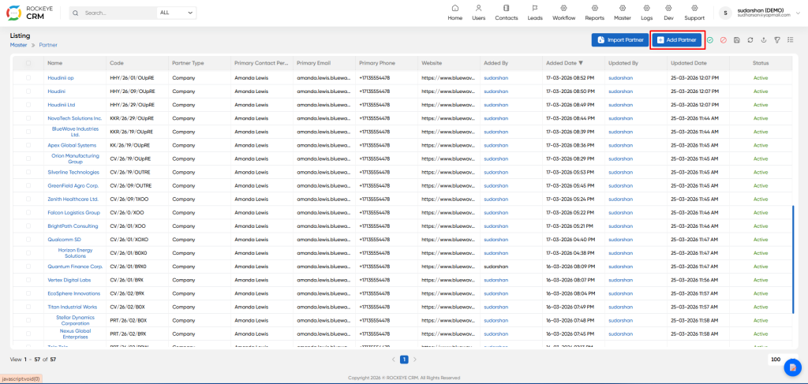Click the Add Partner button
Image resolution: width=808 pixels, height=384 pixels.
(x=677, y=39)
